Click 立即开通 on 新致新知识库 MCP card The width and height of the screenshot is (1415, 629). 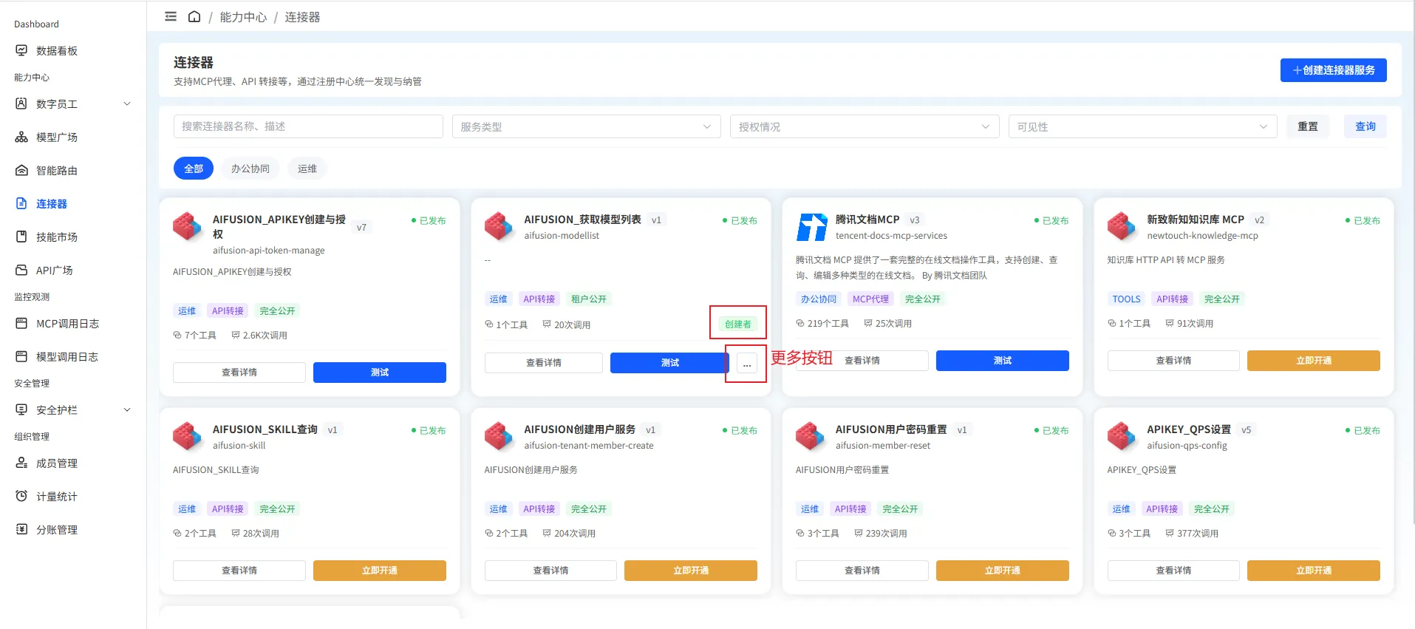[x=1313, y=361]
